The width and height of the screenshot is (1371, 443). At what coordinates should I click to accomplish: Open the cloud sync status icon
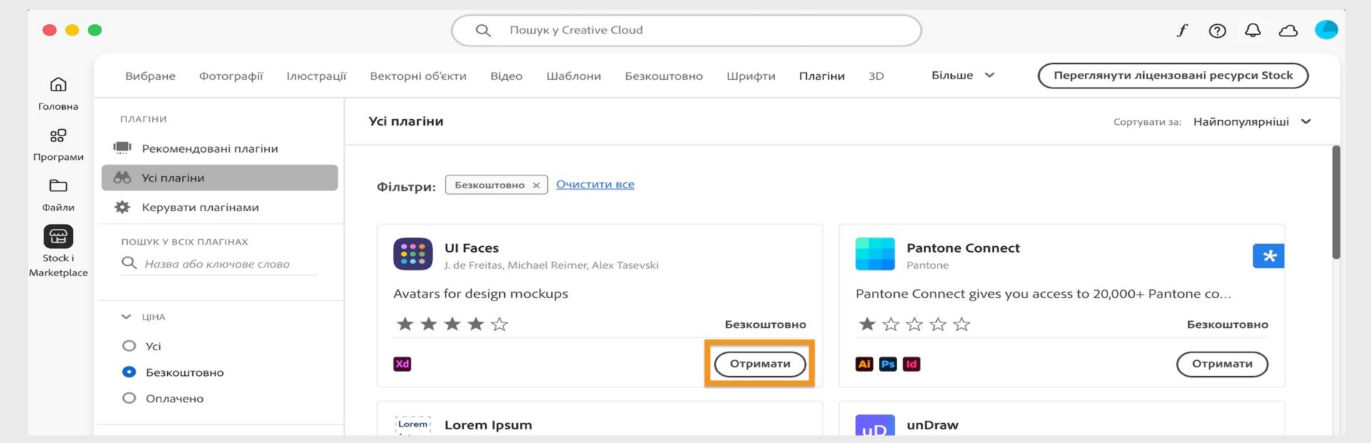(1288, 31)
